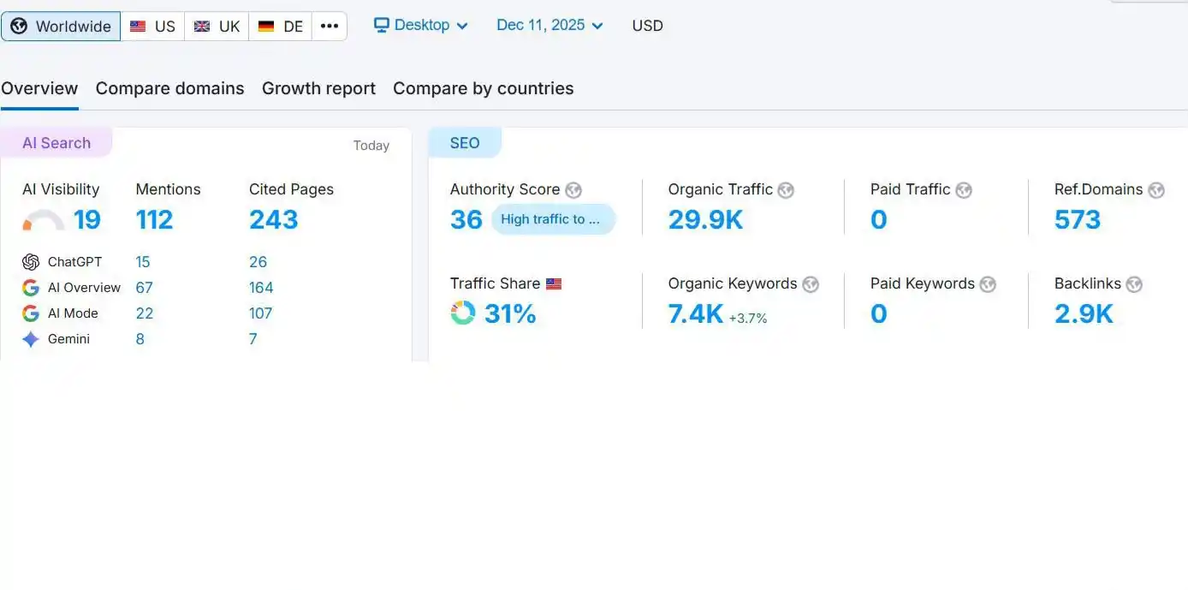
Task: Click the Google icon beside AI Mode
Action: (x=31, y=313)
